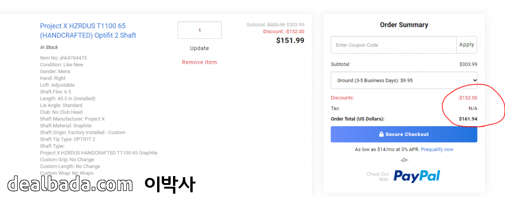Image resolution: width=505 pixels, height=197 pixels.
Task: Open the Ground shipping method dropdown
Action: pyautogui.click(x=404, y=80)
